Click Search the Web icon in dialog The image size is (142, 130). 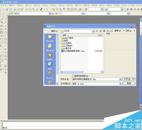tap(104, 31)
